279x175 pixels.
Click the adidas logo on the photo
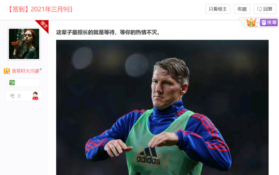tap(148, 156)
